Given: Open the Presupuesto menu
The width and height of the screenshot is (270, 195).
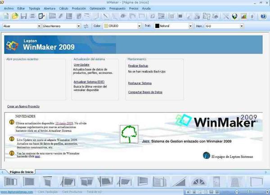Looking at the screenshot, I should click(117, 9).
